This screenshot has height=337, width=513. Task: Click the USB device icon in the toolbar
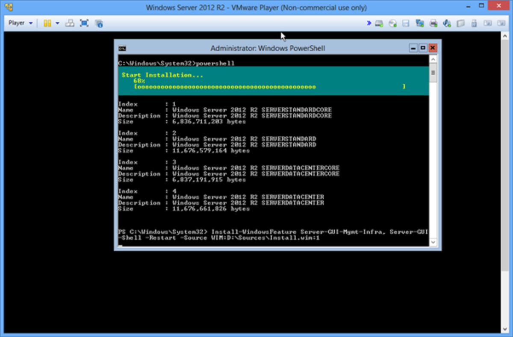[x=473, y=23]
